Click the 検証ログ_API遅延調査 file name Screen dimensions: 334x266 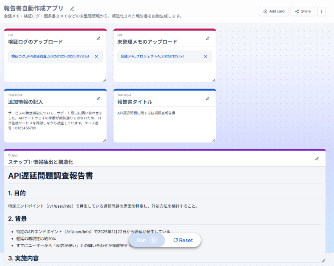pos(50,57)
